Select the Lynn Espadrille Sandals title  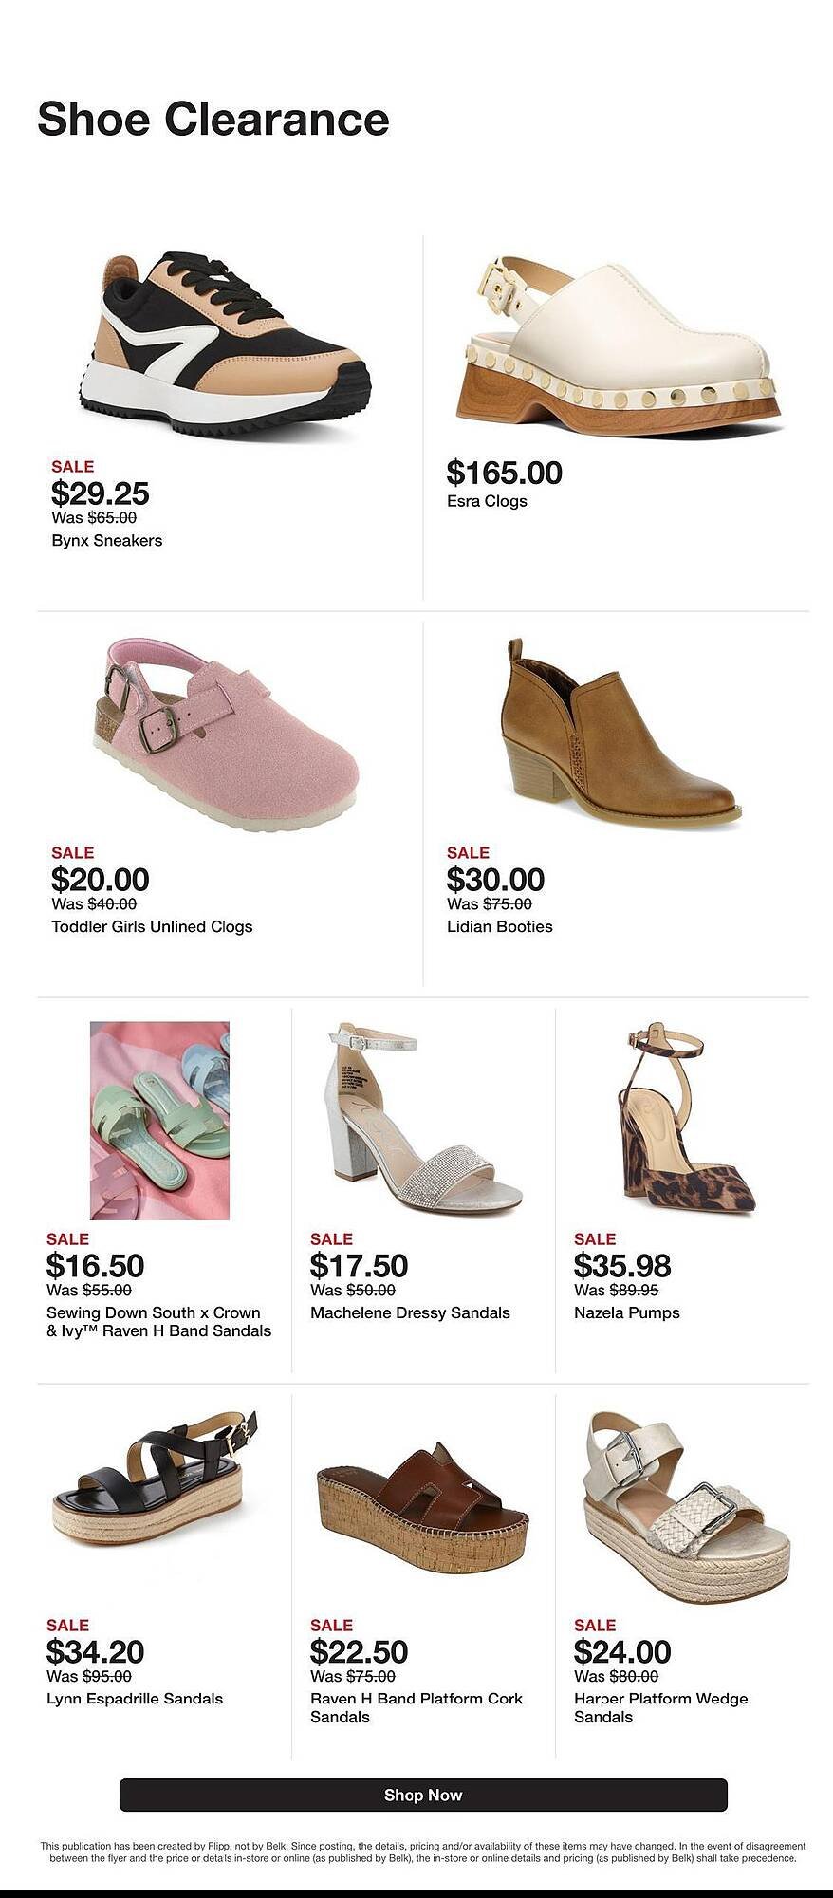(135, 1698)
